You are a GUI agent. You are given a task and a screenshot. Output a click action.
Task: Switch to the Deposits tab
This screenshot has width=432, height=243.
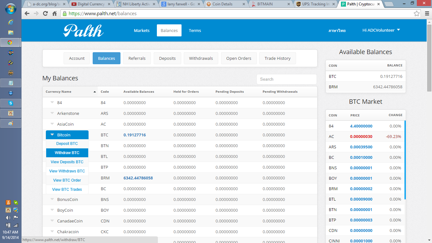(x=167, y=58)
